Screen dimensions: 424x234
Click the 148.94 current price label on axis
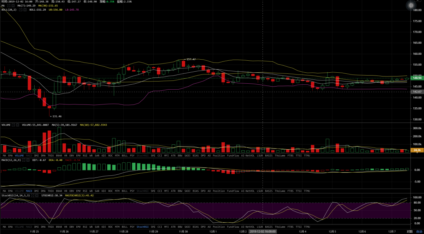click(x=417, y=78)
